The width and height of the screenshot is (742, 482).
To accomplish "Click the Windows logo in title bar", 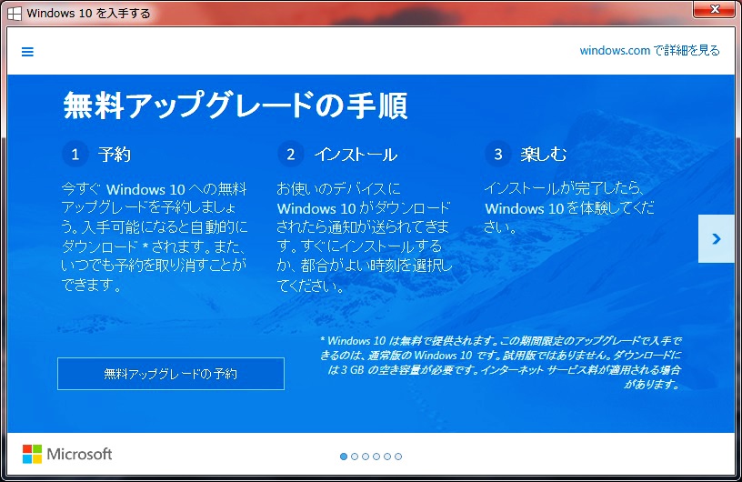I will tap(15, 14).
